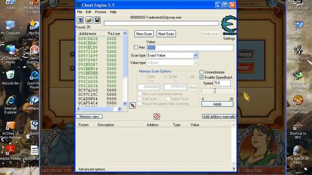Open the Edit menu

[x=88, y=12]
